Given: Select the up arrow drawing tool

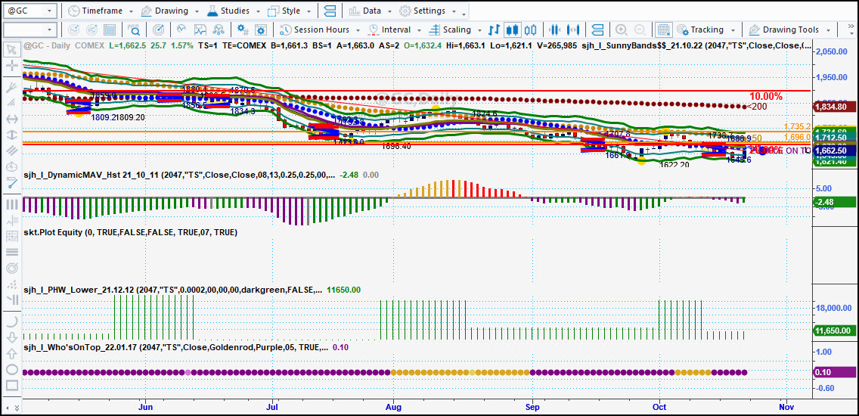Looking at the screenshot, I should tap(11, 353).
